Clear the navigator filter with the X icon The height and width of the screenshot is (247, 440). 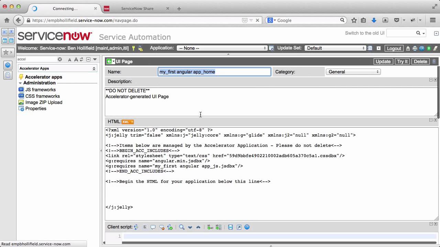pos(60,59)
